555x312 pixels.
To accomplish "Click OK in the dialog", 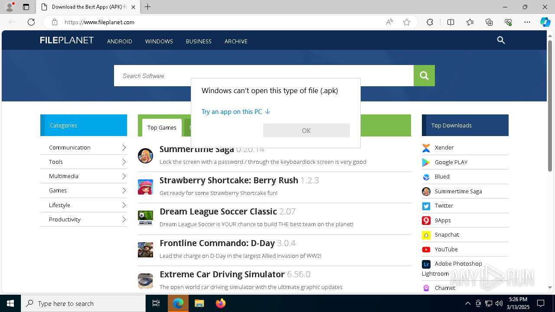I will 307,130.
